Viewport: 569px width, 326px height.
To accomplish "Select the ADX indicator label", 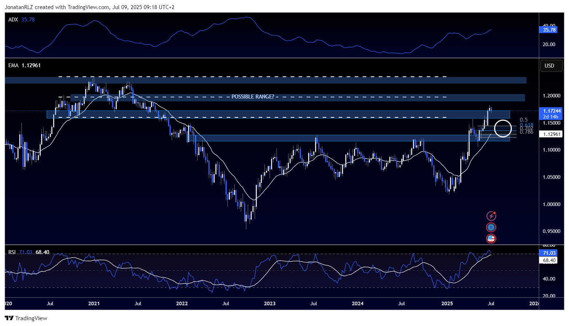I will (13, 20).
